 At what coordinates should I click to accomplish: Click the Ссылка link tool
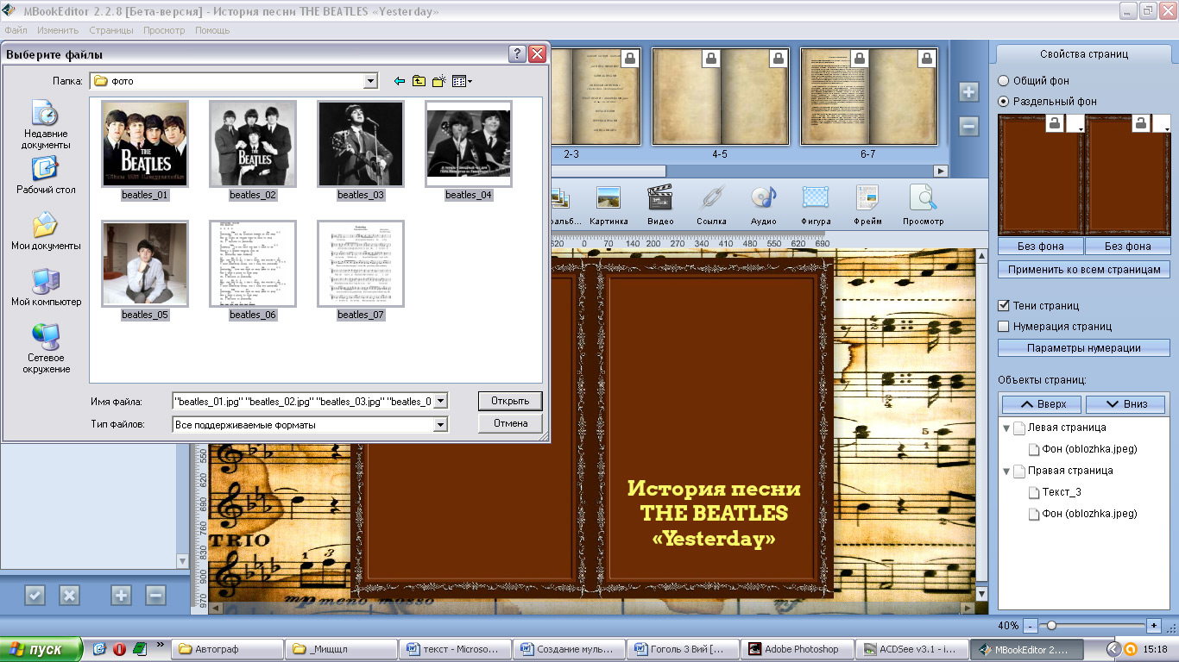click(712, 205)
